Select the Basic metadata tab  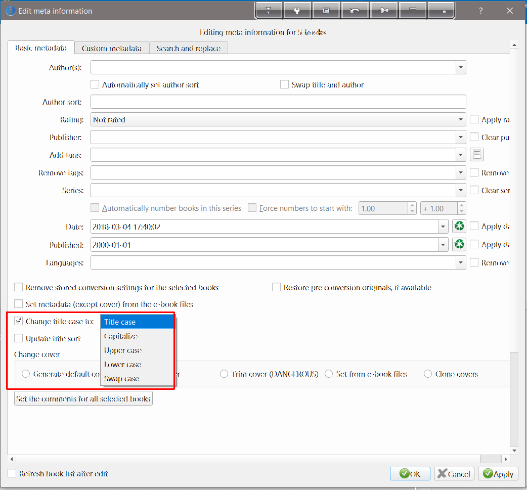40,48
